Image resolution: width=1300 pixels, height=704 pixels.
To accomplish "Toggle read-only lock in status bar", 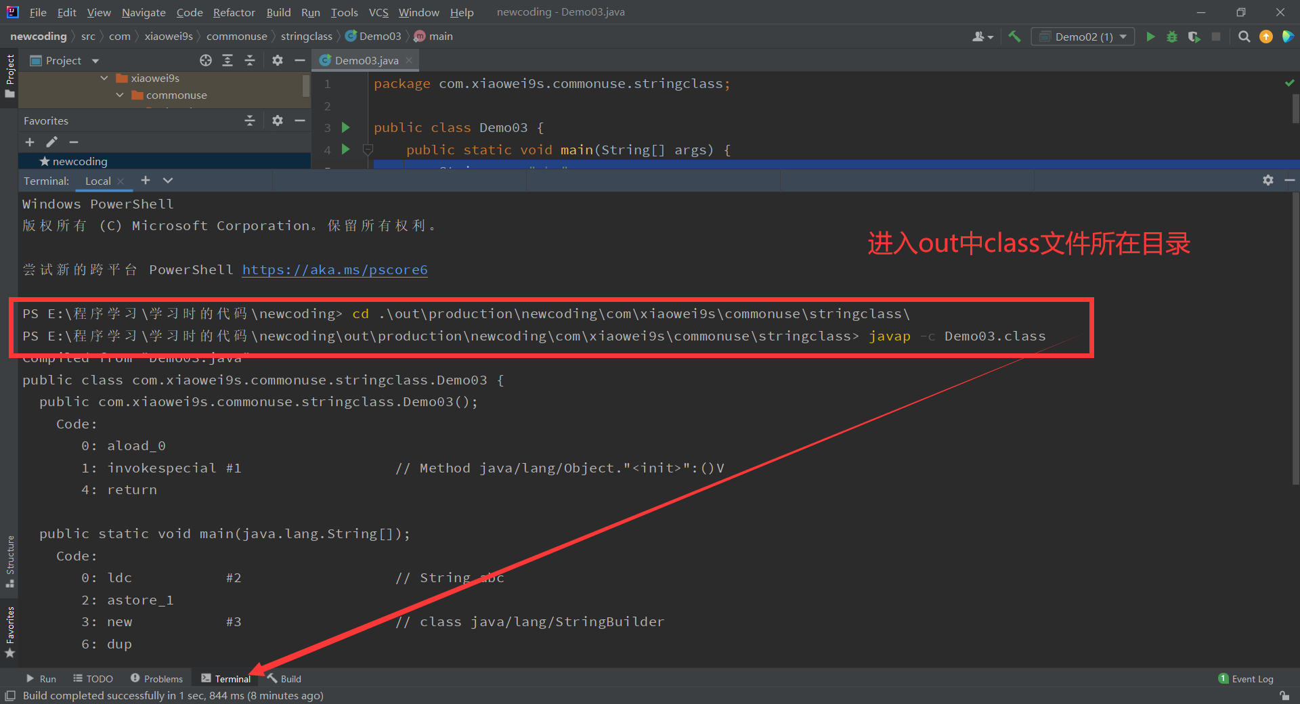I will coord(1284,696).
